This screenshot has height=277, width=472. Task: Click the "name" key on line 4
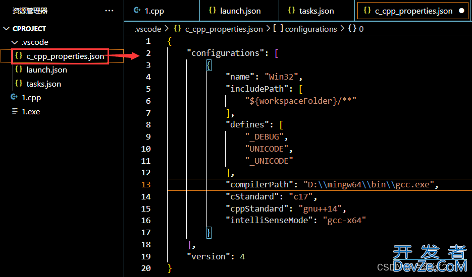click(x=240, y=77)
